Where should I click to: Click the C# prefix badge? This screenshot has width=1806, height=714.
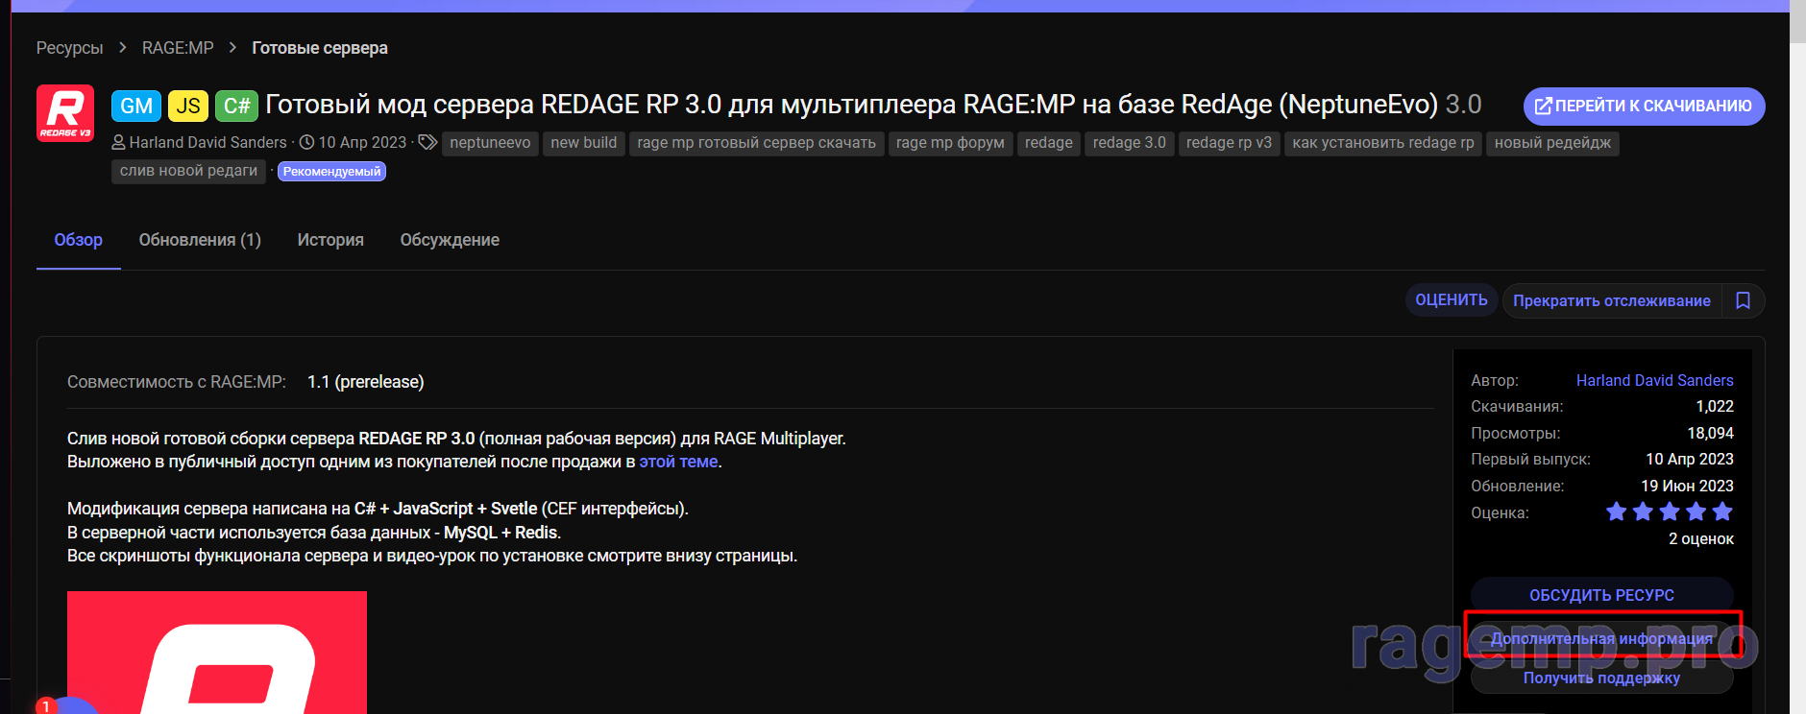click(236, 106)
